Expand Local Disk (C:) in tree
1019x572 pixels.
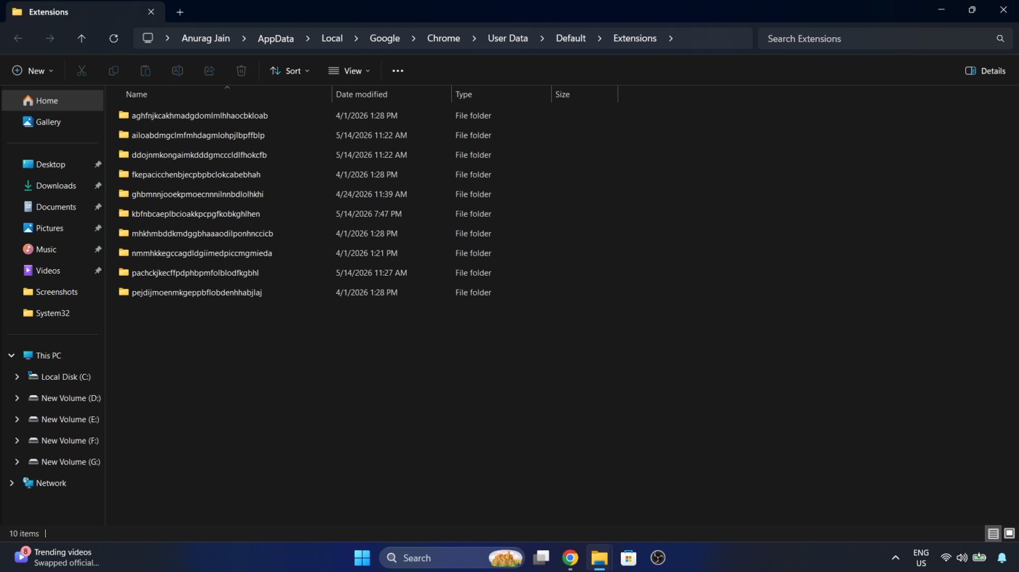17,376
